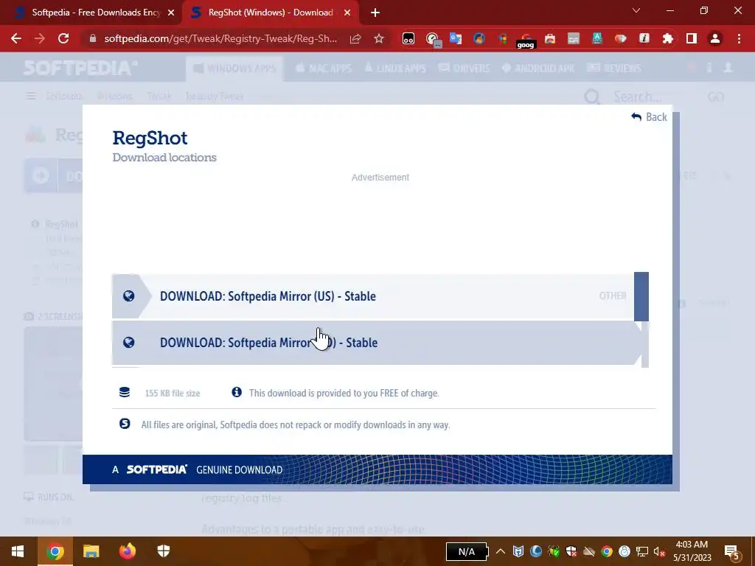Open the network tray icon

(642, 551)
